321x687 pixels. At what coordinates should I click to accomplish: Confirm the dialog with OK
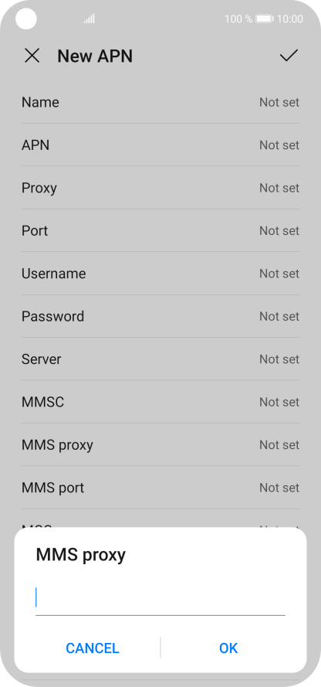(228, 648)
